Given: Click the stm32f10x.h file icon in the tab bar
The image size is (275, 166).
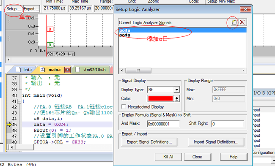Looking at the screenshot, I should 77,70.
